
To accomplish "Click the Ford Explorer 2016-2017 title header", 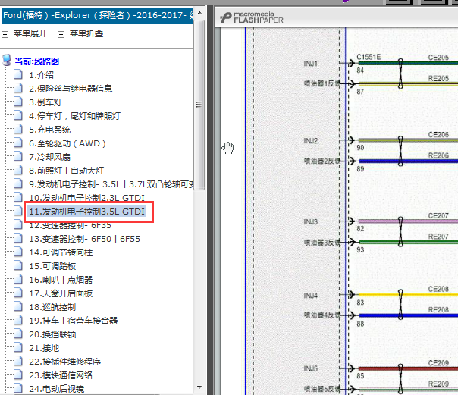I will point(97,15).
